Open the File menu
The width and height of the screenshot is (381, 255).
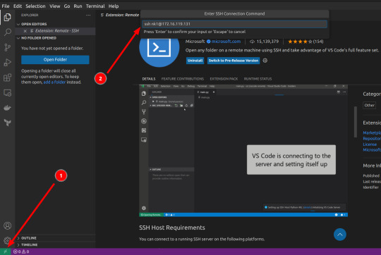pyautogui.click(x=6, y=6)
